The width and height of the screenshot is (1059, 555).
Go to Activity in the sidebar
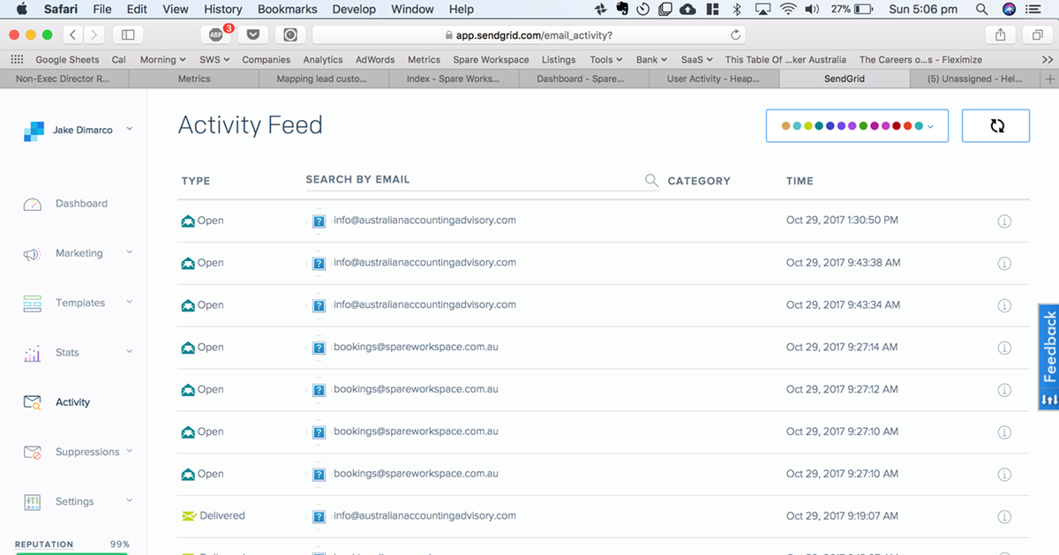point(72,402)
